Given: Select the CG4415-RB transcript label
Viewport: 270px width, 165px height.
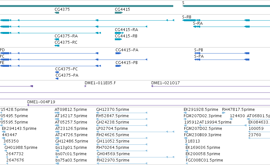Looking at the screenshot, I should 126,36.
